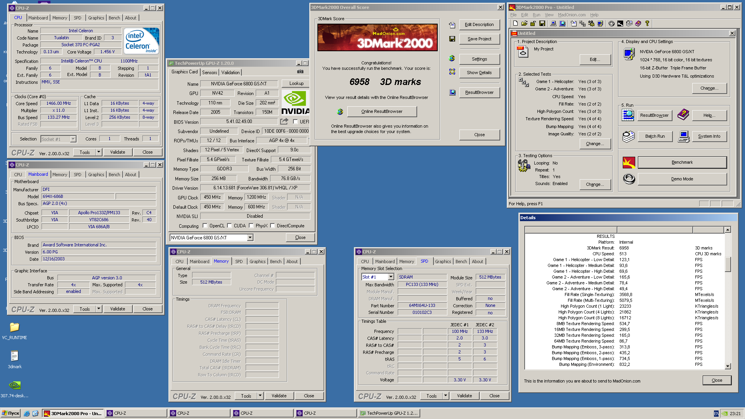Click the purple help book icon in Run section

pos(683,115)
